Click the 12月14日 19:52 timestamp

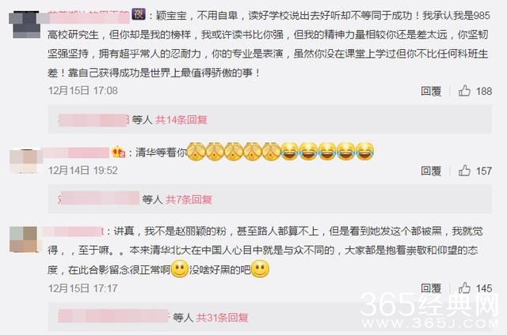(x=83, y=170)
